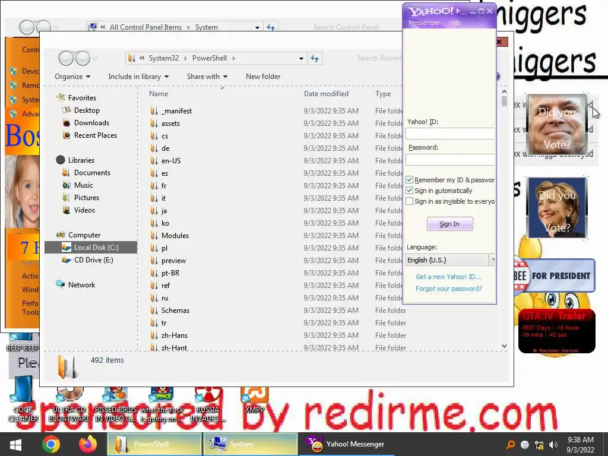
Task: Switch to PowerShell taskbar window
Action: tap(154, 444)
